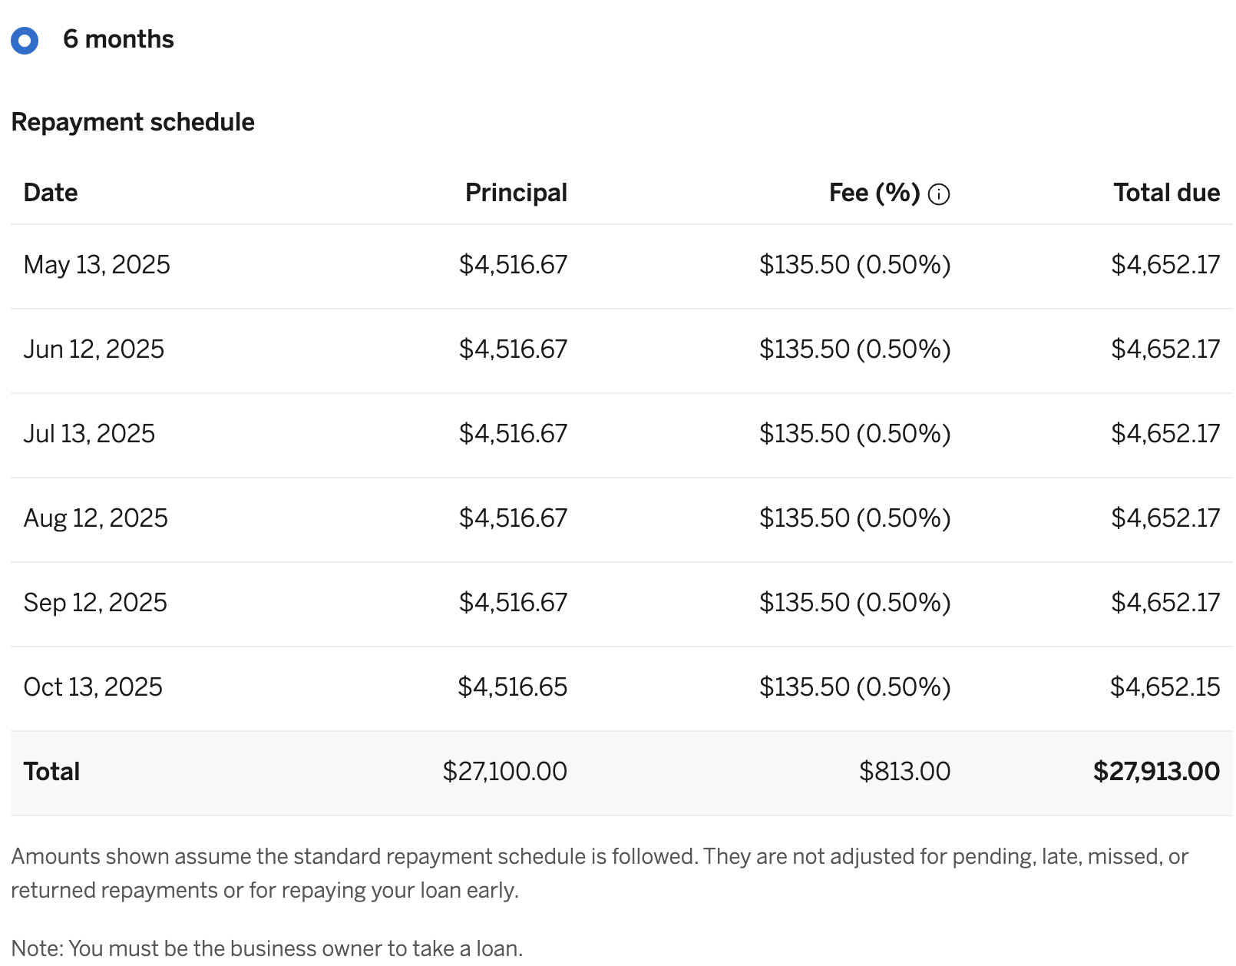
Task: Click the Total row label
Action: pos(51,772)
